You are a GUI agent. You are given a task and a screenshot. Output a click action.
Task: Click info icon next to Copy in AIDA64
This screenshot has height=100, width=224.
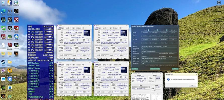coord(167,30)
